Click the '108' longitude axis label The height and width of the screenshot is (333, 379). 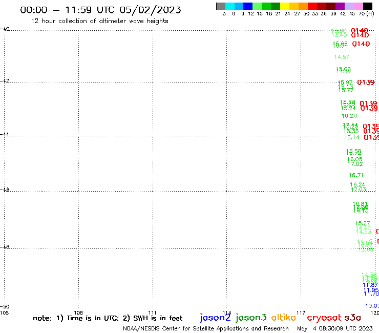click(x=78, y=313)
